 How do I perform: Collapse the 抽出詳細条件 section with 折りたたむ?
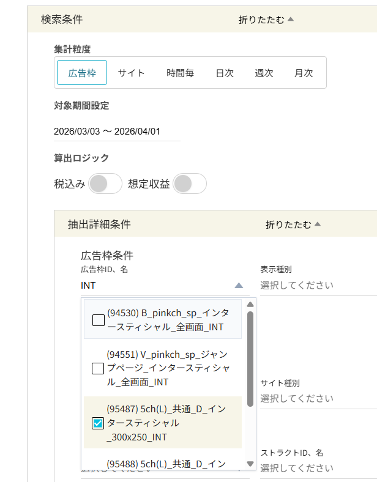pyautogui.click(x=293, y=224)
